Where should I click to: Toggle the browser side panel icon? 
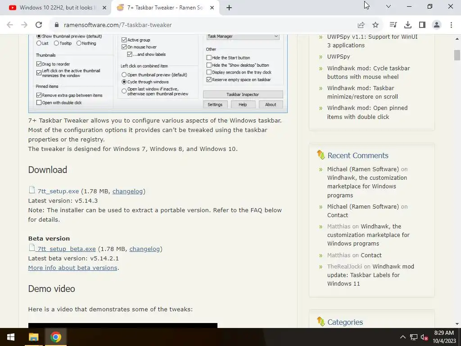click(422, 25)
